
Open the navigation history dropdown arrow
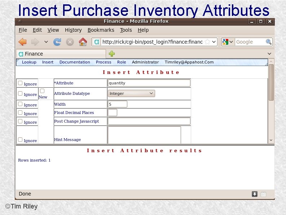tap(46, 42)
